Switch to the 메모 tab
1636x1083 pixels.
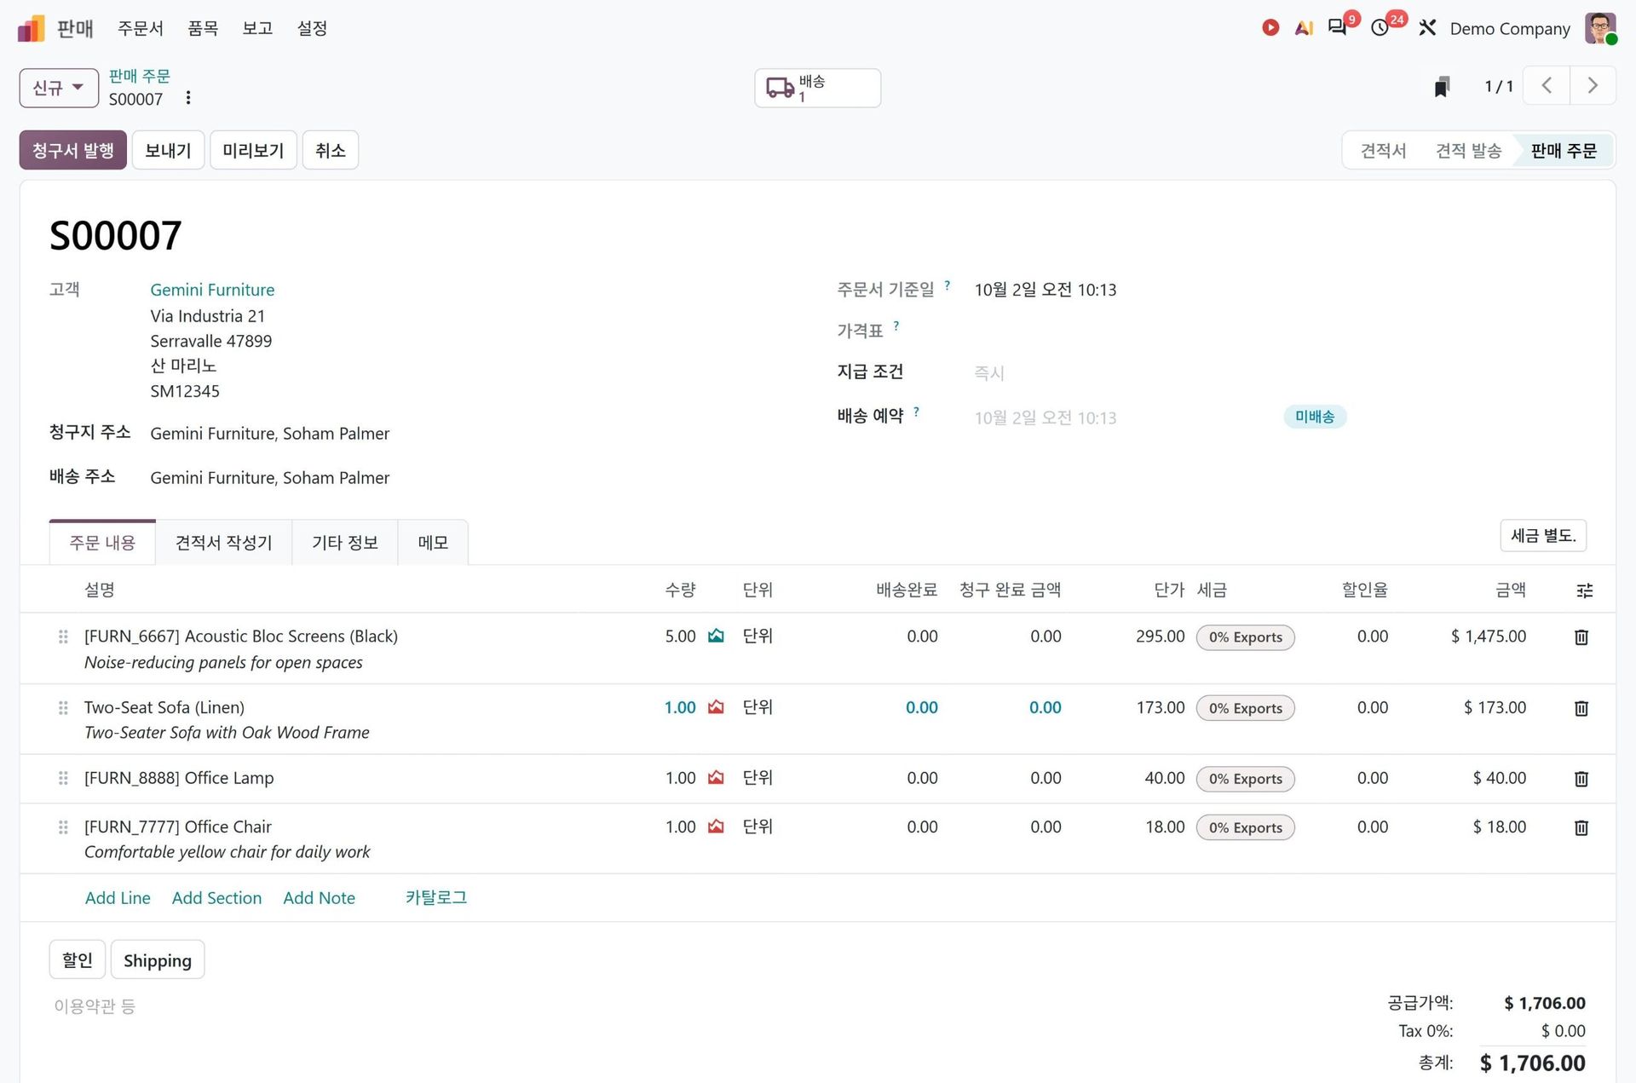point(433,543)
